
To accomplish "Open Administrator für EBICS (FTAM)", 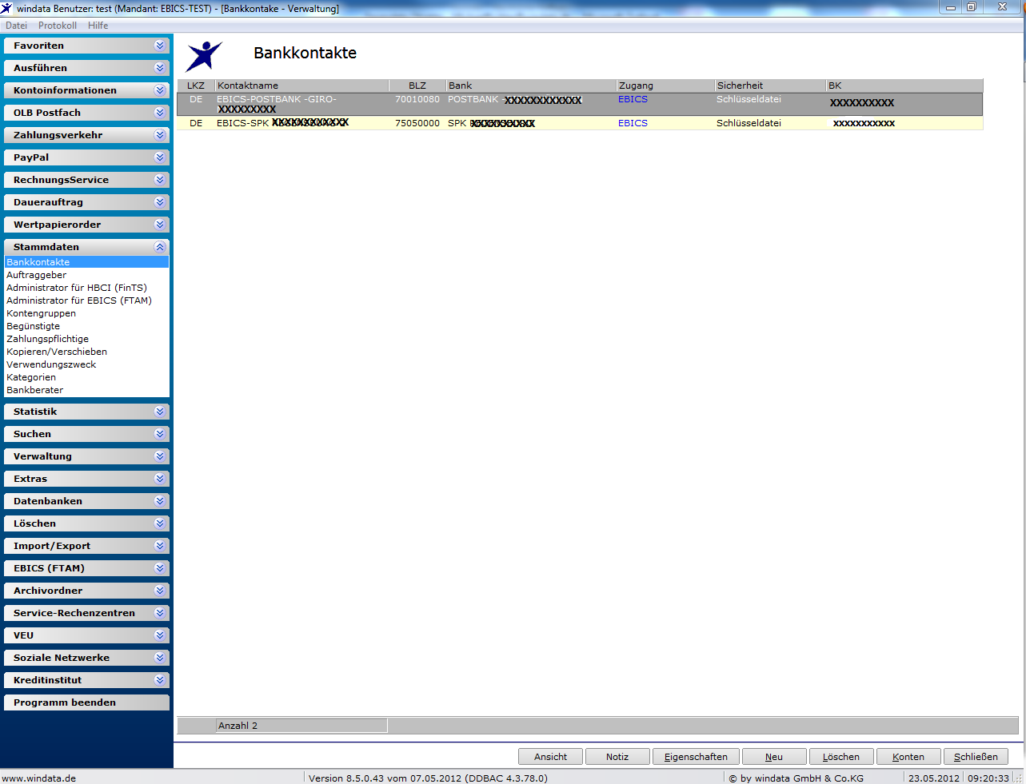I will pos(79,300).
